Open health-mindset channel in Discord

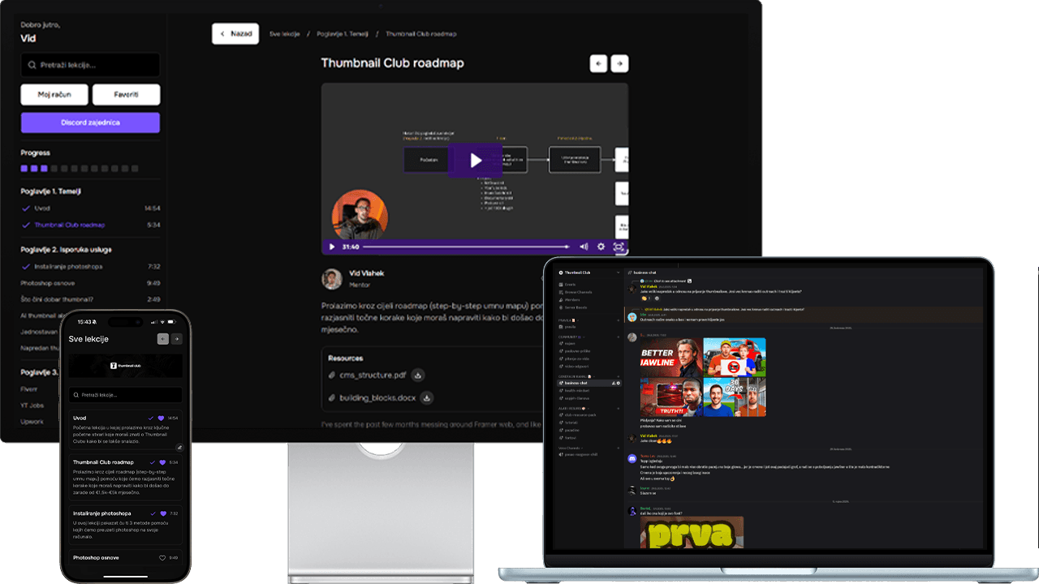pos(577,390)
